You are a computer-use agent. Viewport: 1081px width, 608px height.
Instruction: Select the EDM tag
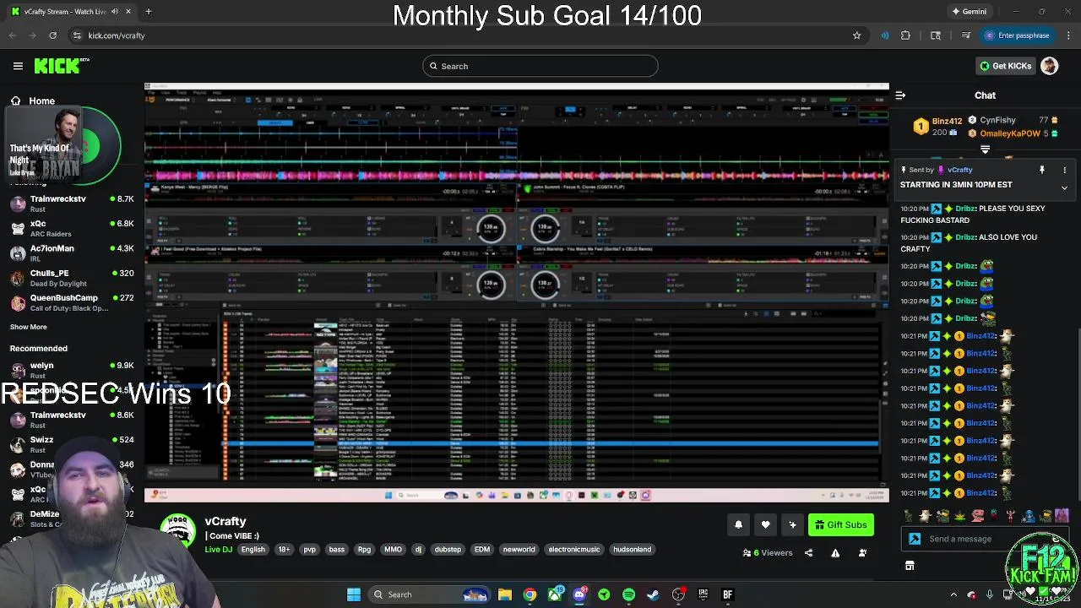[482, 550]
